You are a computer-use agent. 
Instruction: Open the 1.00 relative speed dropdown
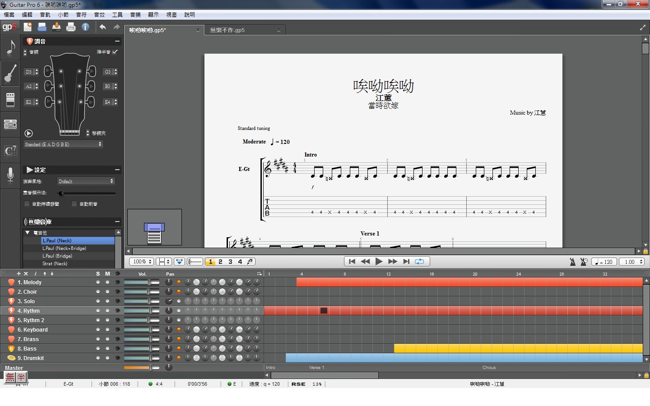[631, 262]
